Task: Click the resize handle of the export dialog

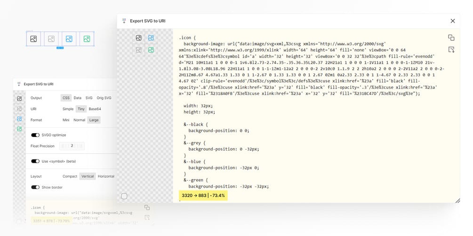Action: tap(457, 200)
